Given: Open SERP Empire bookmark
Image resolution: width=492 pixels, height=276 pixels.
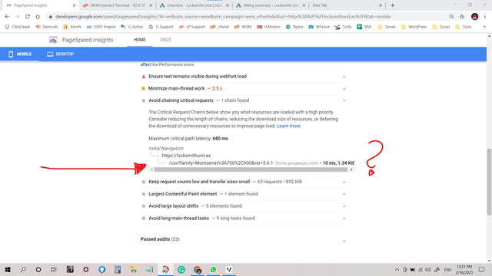Looking at the screenshot, I should click(x=101, y=27).
